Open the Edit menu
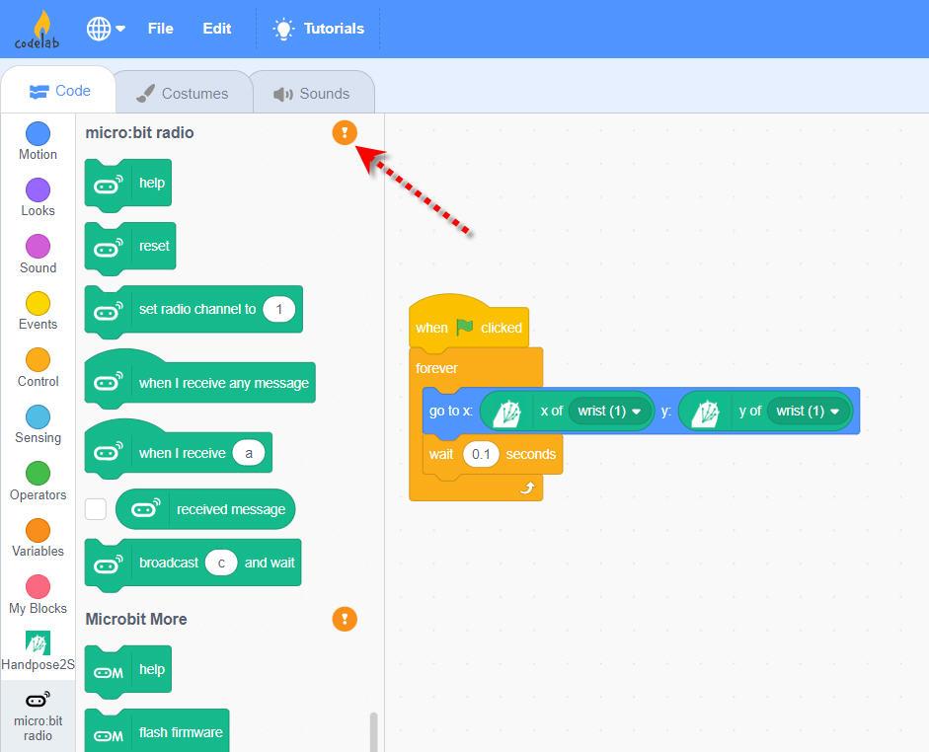 (x=217, y=29)
